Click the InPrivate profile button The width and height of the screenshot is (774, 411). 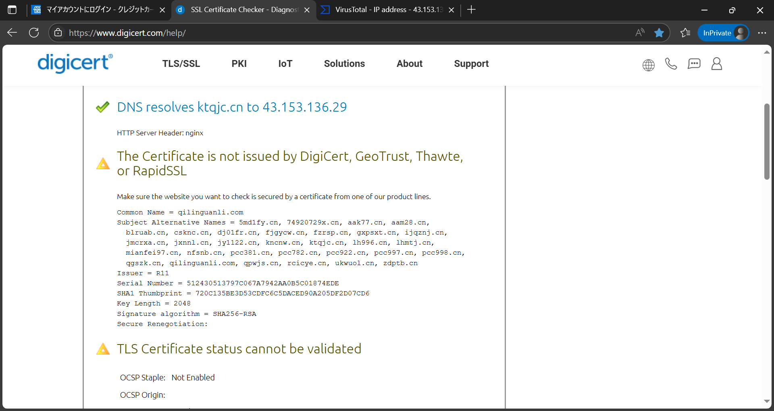pyautogui.click(x=723, y=33)
